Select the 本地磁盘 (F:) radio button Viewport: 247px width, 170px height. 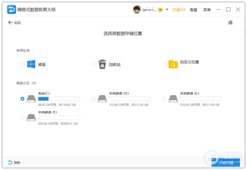pyautogui.click(x=22, y=118)
